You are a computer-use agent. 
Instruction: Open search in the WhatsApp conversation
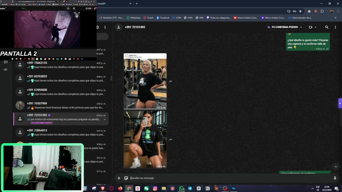coord(326,27)
